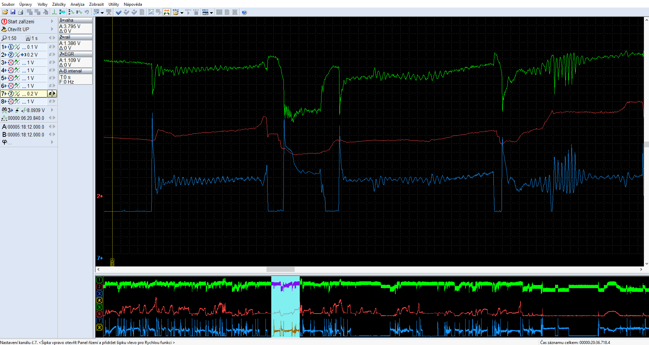The height and width of the screenshot is (345, 649).
Task: Enable the crossed-out channel 5 in left panel
Action: (x=11, y=78)
